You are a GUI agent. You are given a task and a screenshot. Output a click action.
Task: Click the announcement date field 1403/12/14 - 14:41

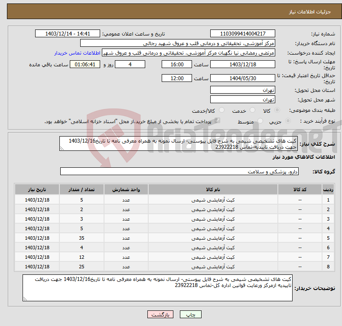pos(68,34)
